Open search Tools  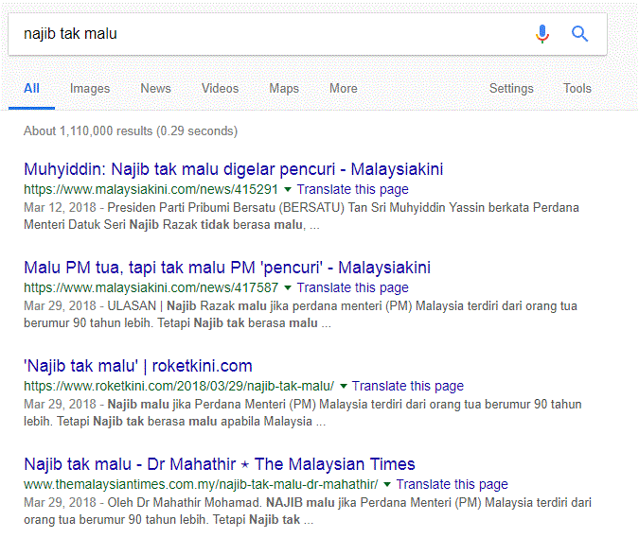point(577,88)
